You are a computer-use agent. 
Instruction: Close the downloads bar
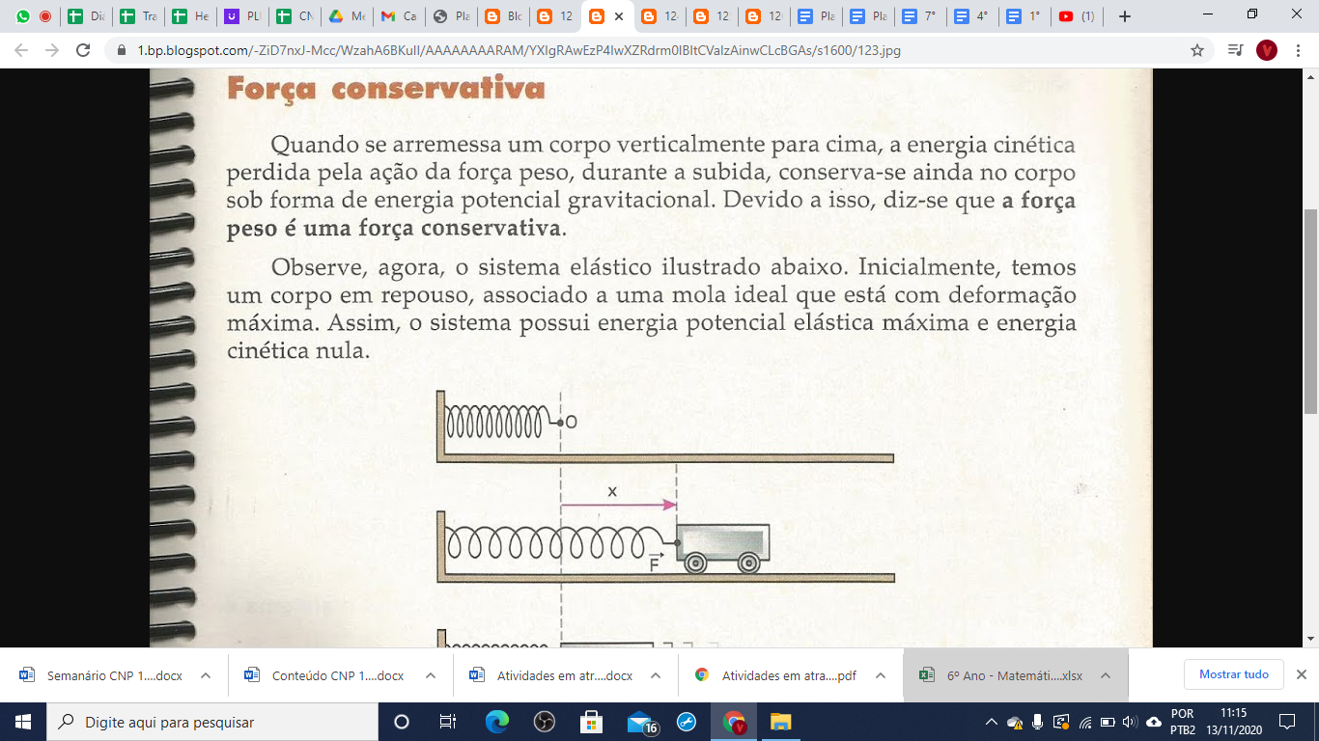point(1301,674)
